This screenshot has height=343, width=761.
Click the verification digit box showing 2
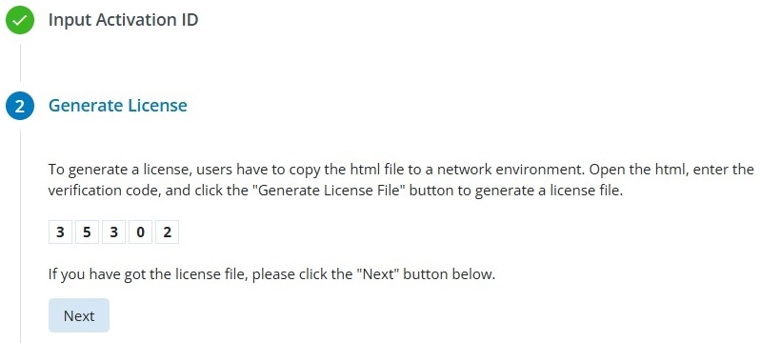pos(167,232)
